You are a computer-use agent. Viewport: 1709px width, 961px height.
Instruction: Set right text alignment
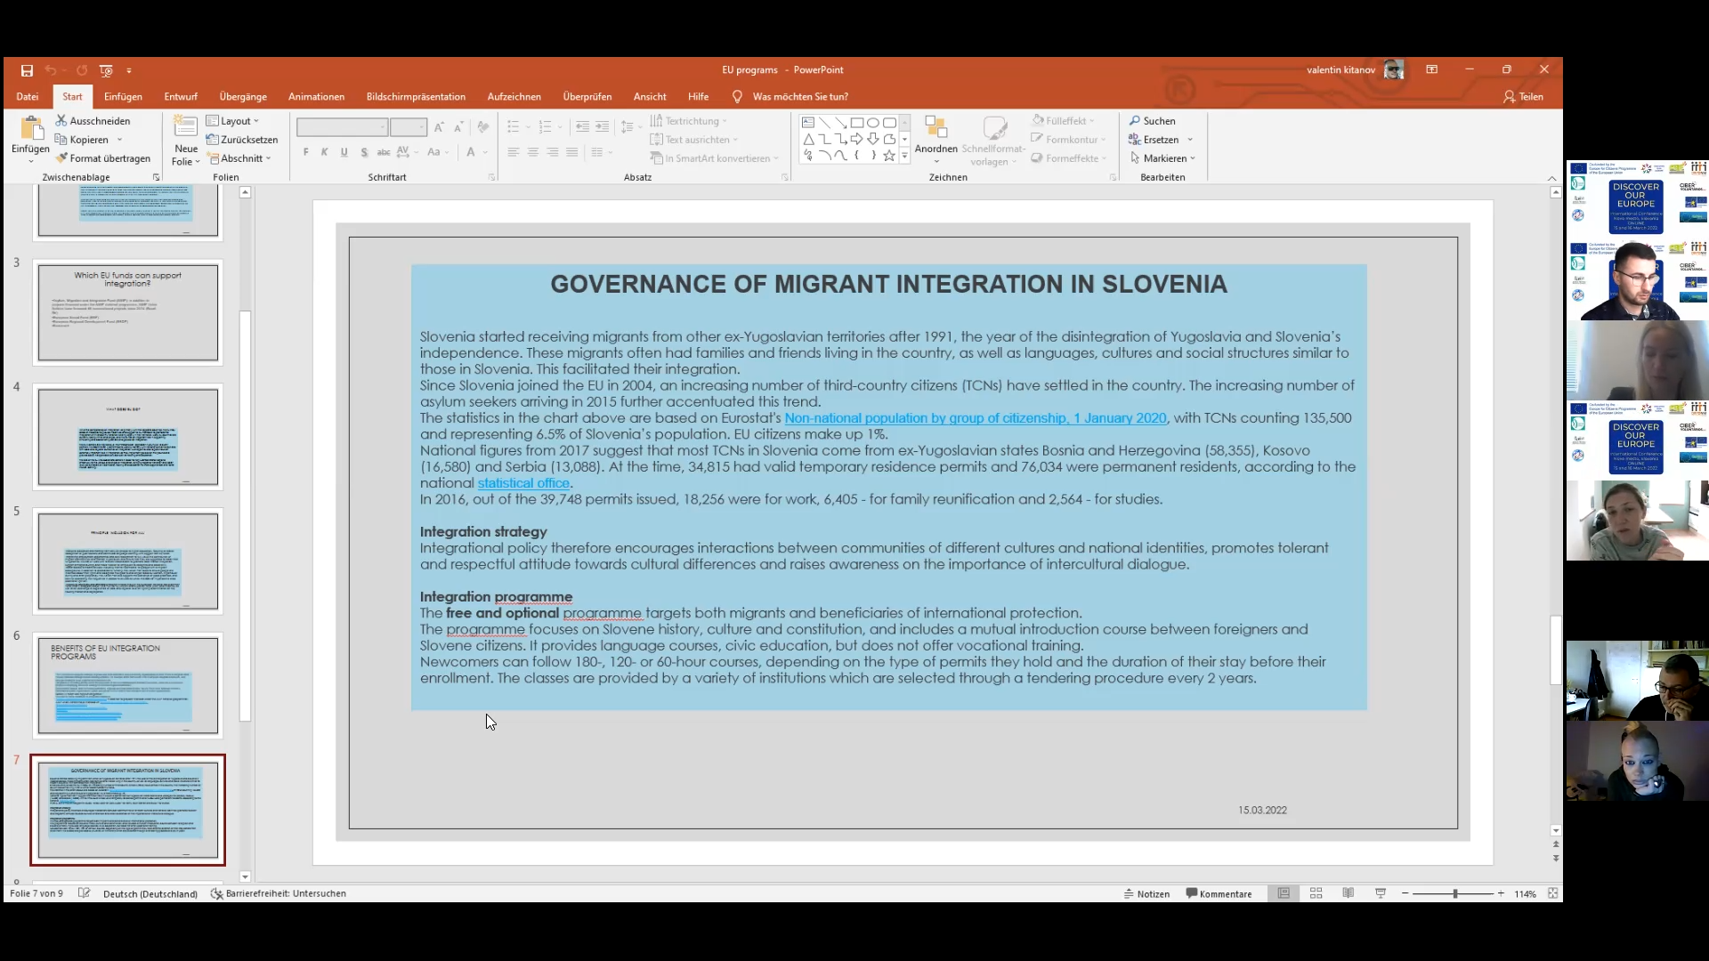[x=553, y=152]
